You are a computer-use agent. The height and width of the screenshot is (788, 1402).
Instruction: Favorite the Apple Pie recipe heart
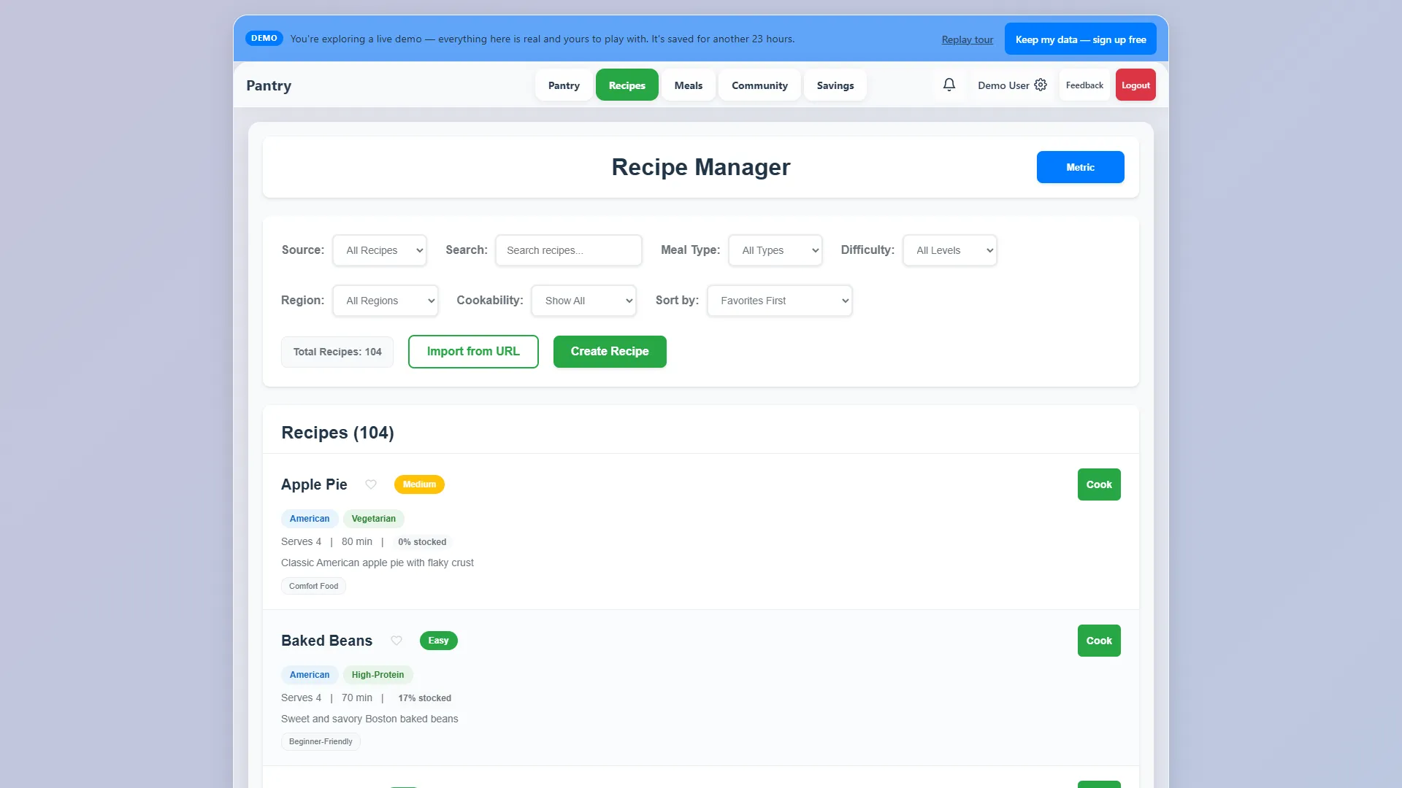pos(371,484)
